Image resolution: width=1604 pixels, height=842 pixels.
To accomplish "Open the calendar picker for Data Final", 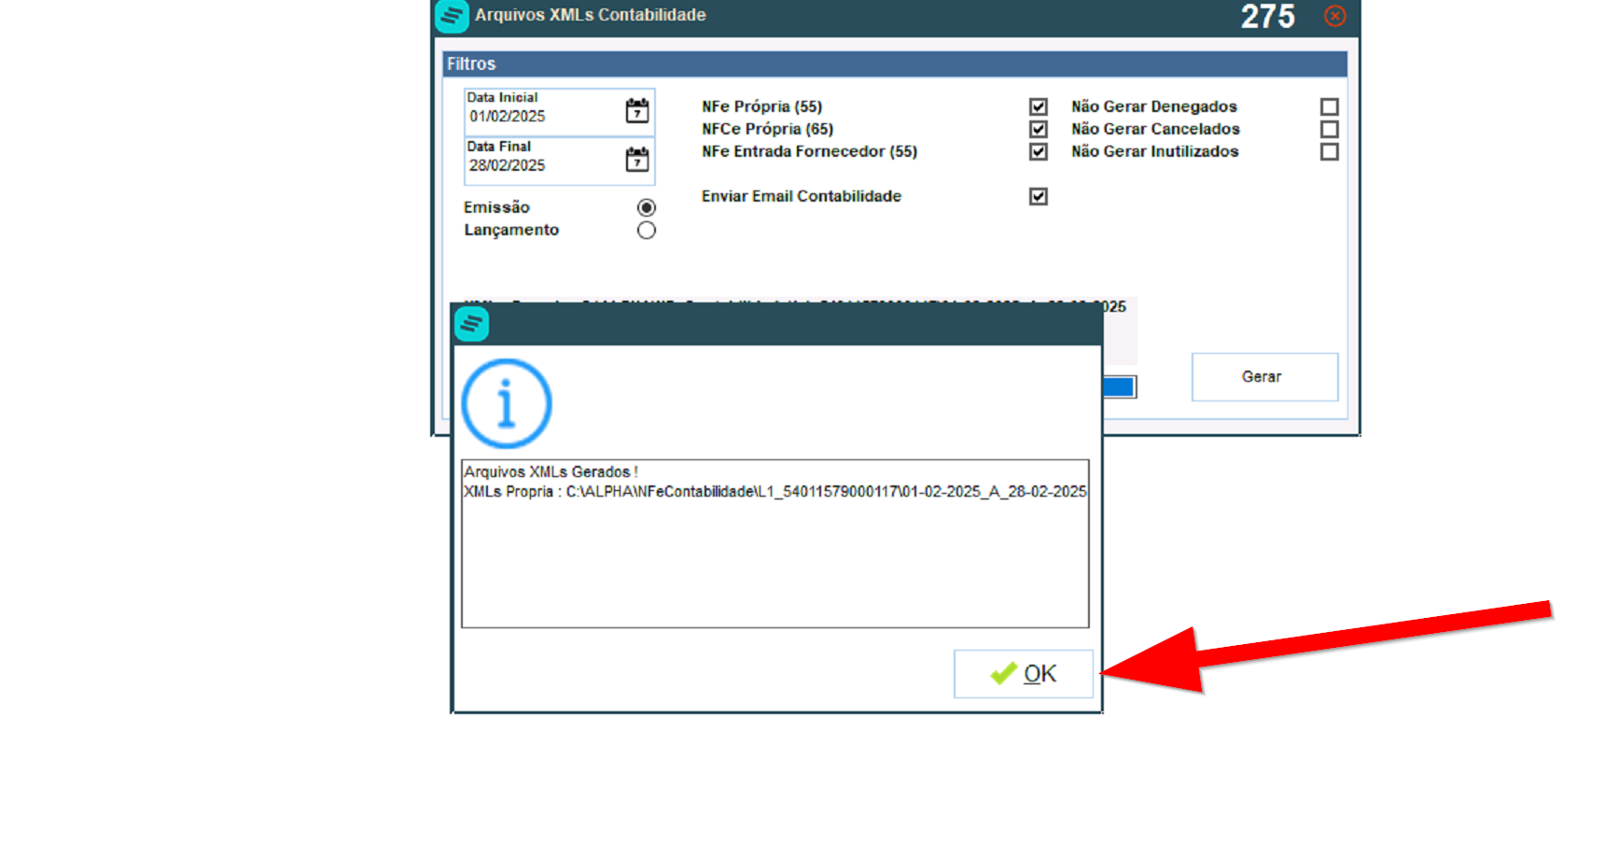I will [x=636, y=160].
